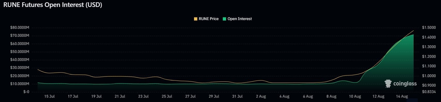
Task: Click the 14 Aug date label
Action: click(402, 96)
